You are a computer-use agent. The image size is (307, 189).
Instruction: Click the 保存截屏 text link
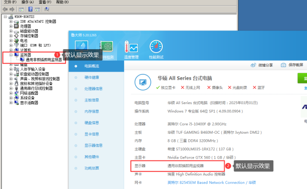pyautogui.click(x=296, y=65)
